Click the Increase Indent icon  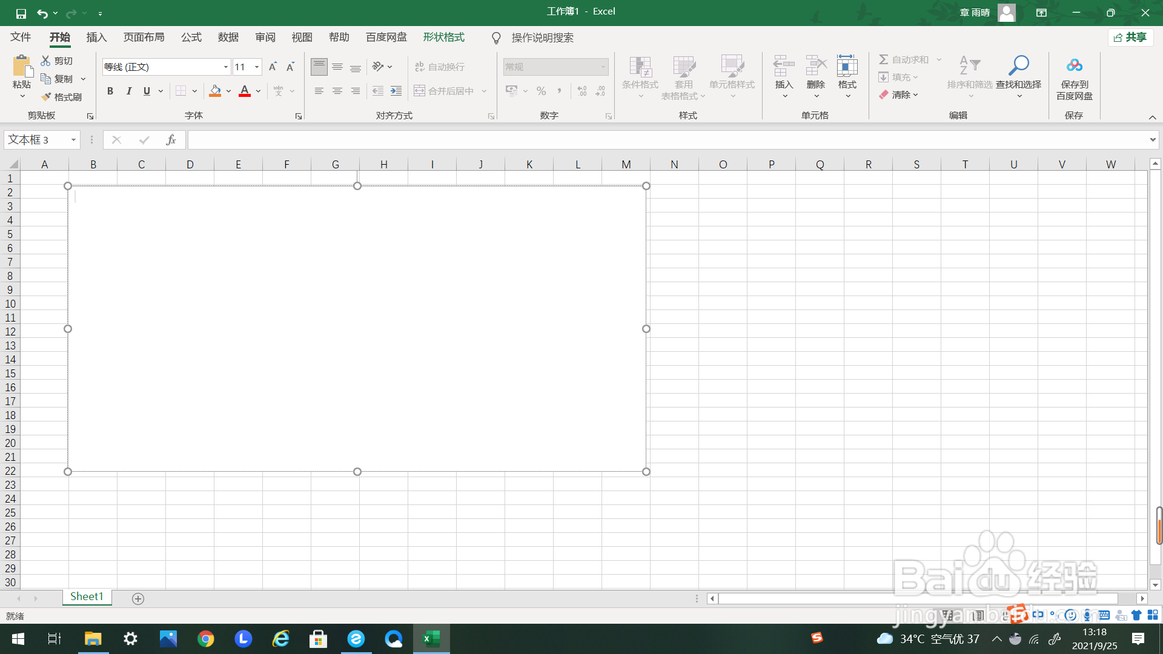coord(396,91)
